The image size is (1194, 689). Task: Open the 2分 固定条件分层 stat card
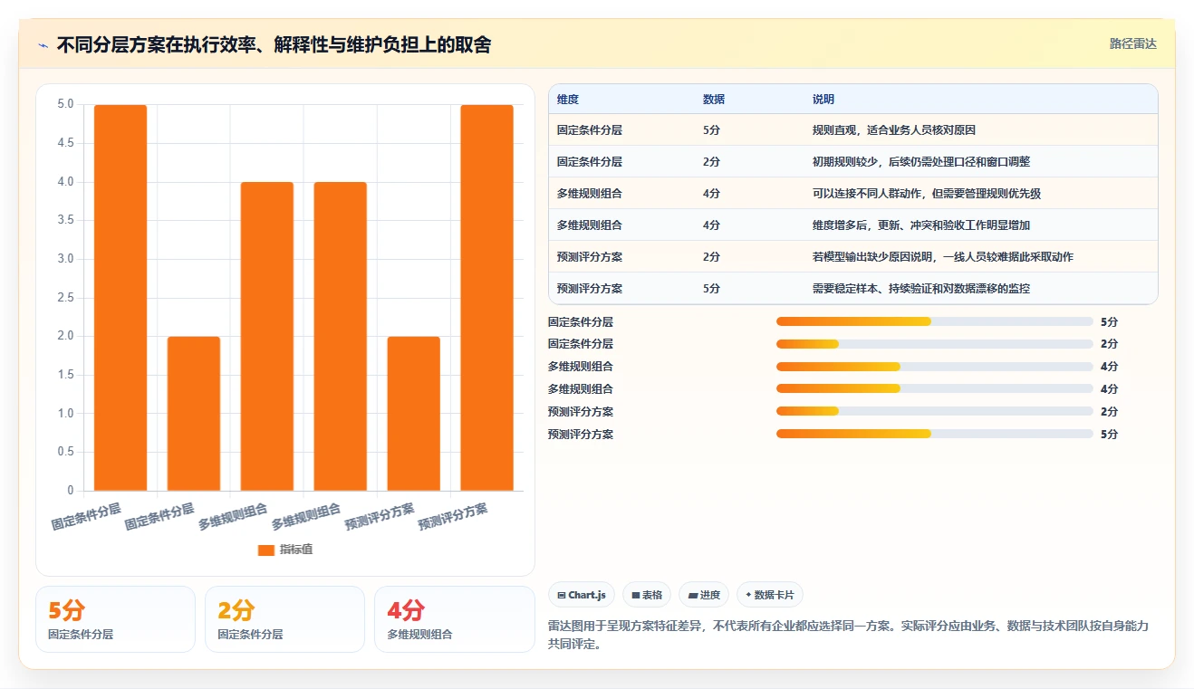(x=284, y=619)
